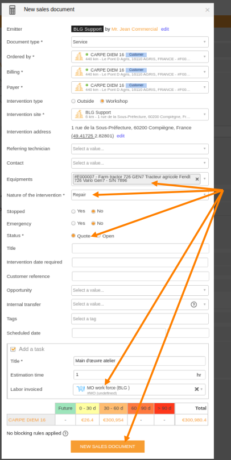Click the edit link next to Emitter
Viewport: 231px width, 460px height.
165,29
